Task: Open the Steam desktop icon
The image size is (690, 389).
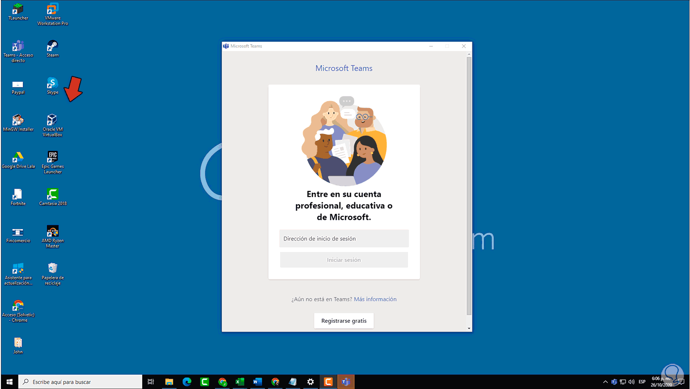Action: tap(52, 49)
